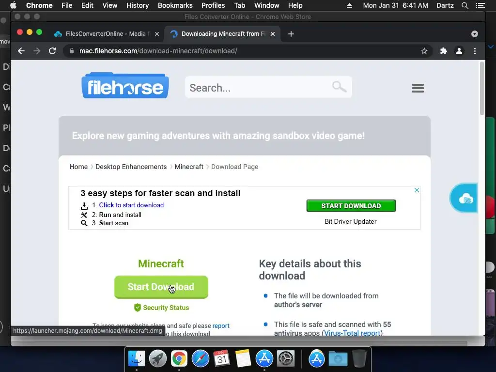Click the search magnifier icon
496x372 pixels.
[x=339, y=86]
